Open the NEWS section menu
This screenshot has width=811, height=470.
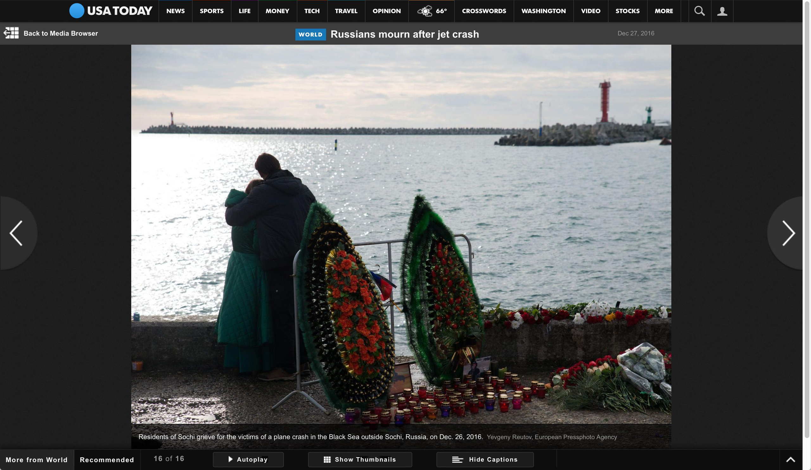[176, 11]
